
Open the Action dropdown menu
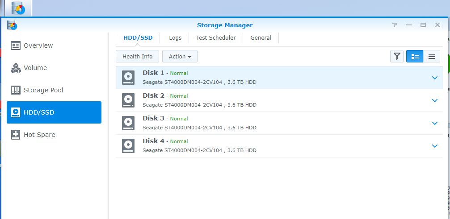coord(180,56)
